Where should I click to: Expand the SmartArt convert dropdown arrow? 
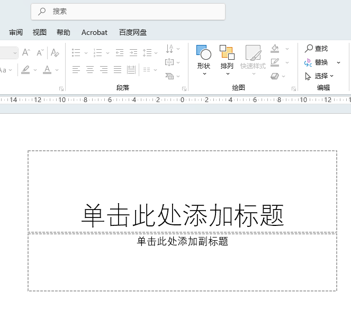tap(178, 77)
